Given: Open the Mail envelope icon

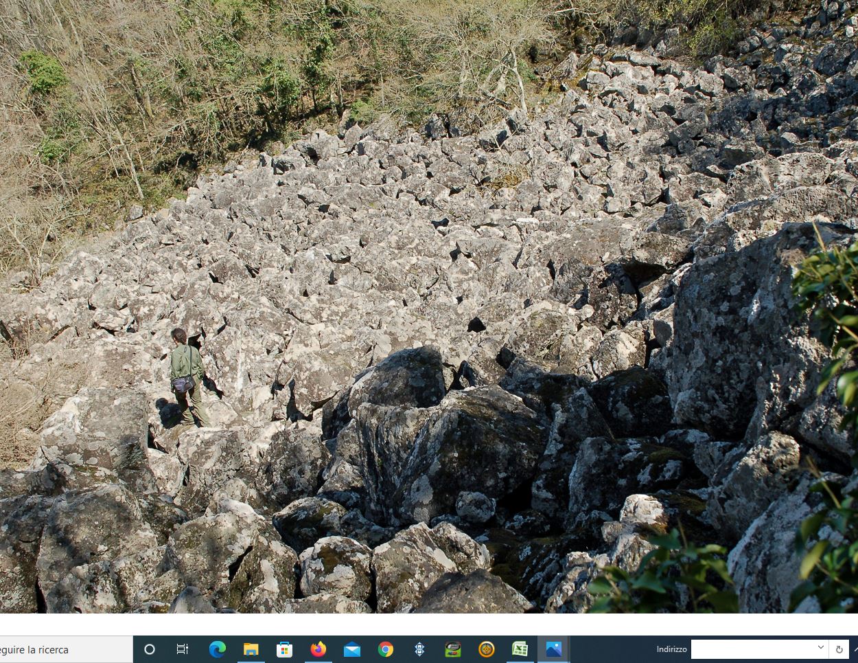Looking at the screenshot, I should [x=351, y=649].
